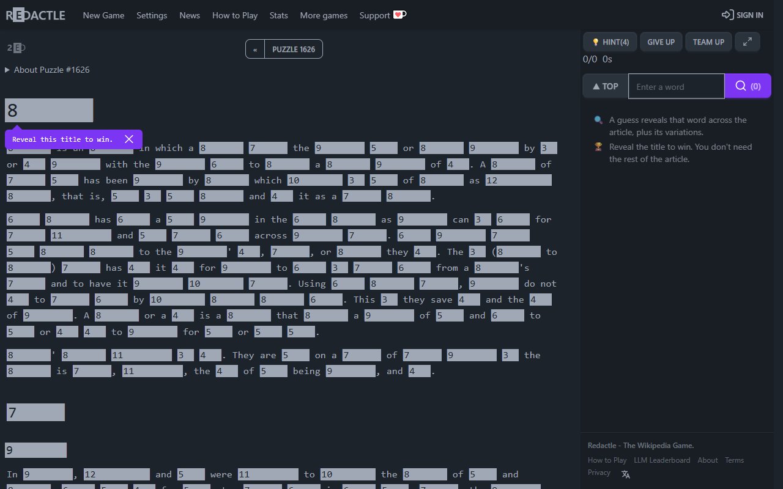Toggle fullscreen with the expand arrows icon
The image size is (783, 489).
click(x=748, y=42)
